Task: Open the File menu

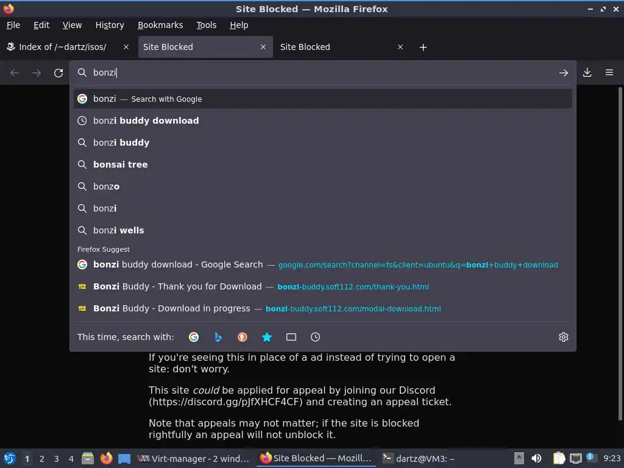Action: coord(13,25)
